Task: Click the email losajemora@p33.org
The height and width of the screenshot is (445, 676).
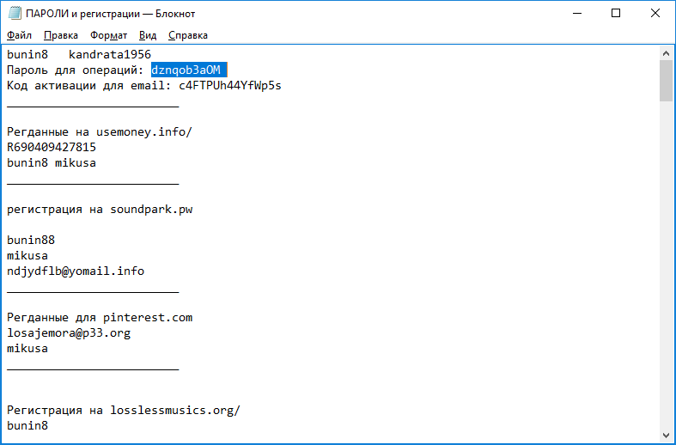Action: tap(69, 332)
